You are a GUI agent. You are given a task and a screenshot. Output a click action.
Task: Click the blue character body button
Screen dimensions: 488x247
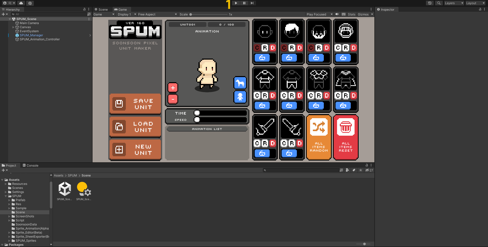240,97
